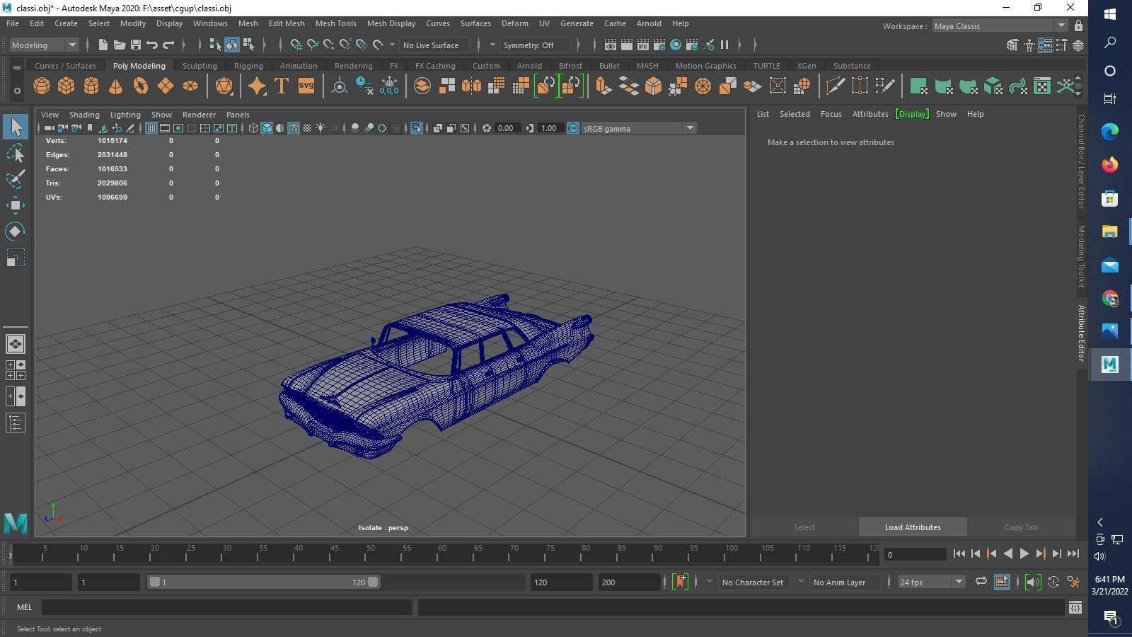Screen dimensions: 1132x637
Task: Open the 24 fps frame rate dropdown
Action: click(931, 582)
